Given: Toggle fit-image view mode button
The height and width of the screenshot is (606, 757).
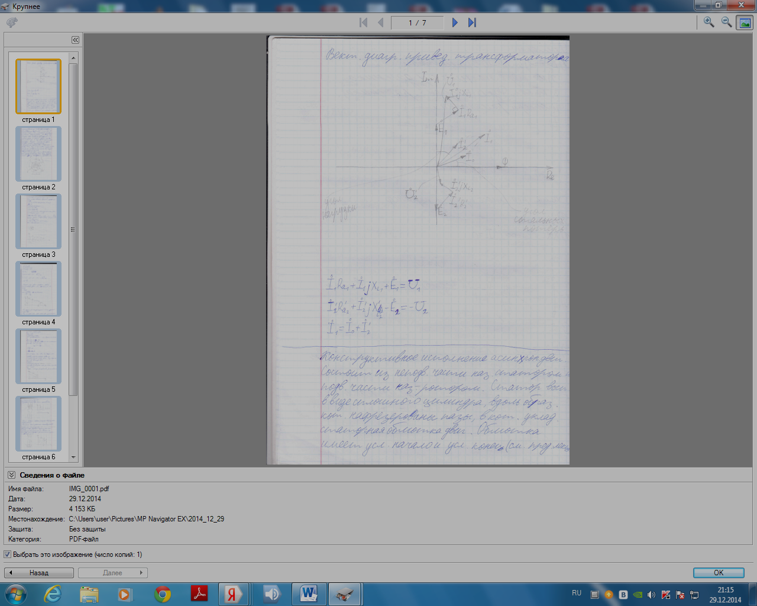Looking at the screenshot, I should pyautogui.click(x=745, y=22).
